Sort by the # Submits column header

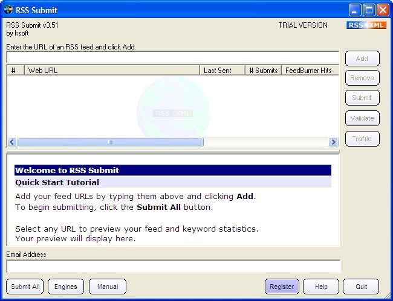click(264, 70)
